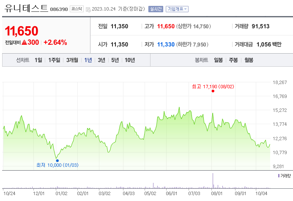Click the 18,267 y-axis label
Image resolution: width=293 pixels, height=201 pixels.
[x=280, y=82]
